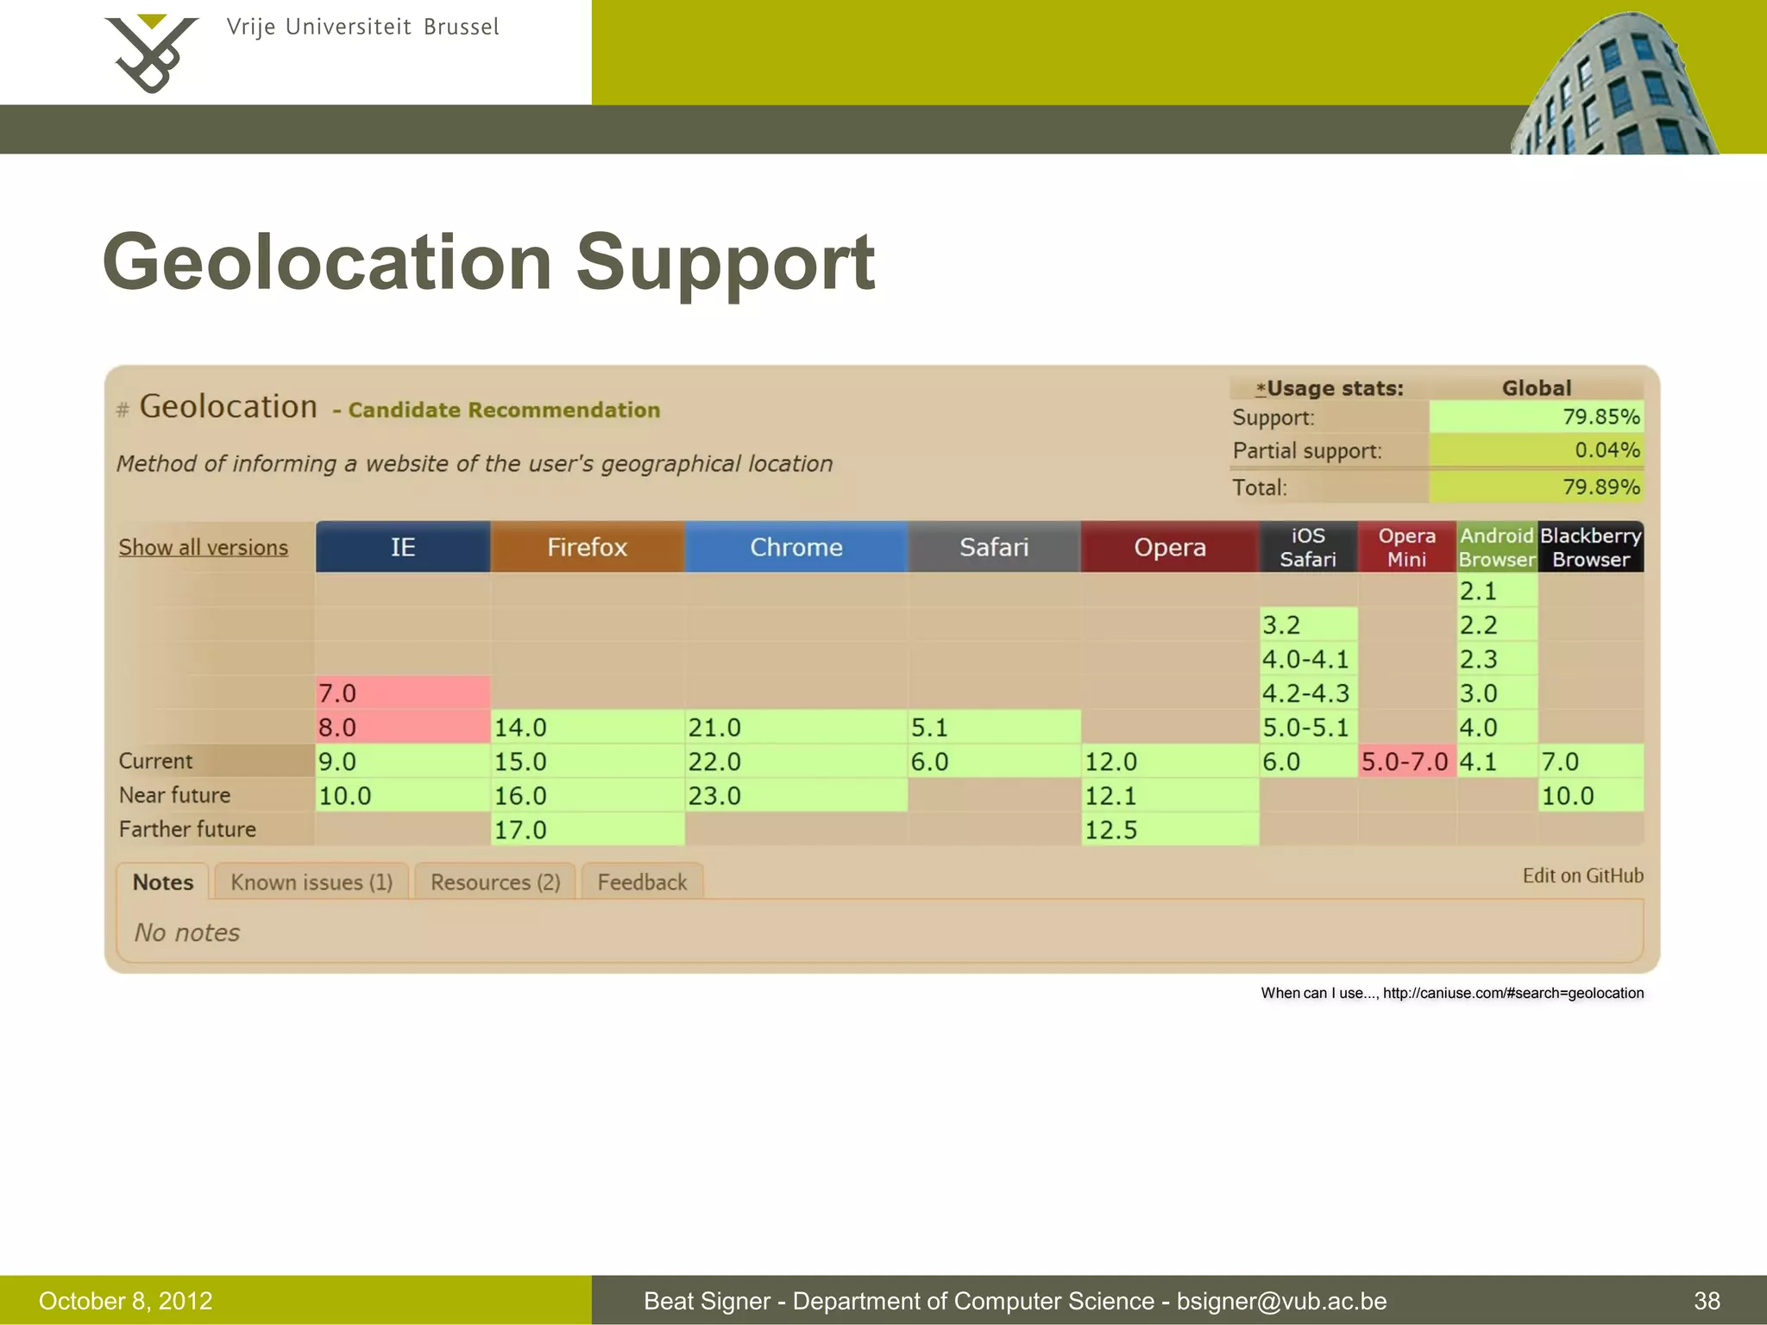Screen dimensions: 1767x1325
Task: Click the Chrome 21.0 cell
Action: point(795,727)
